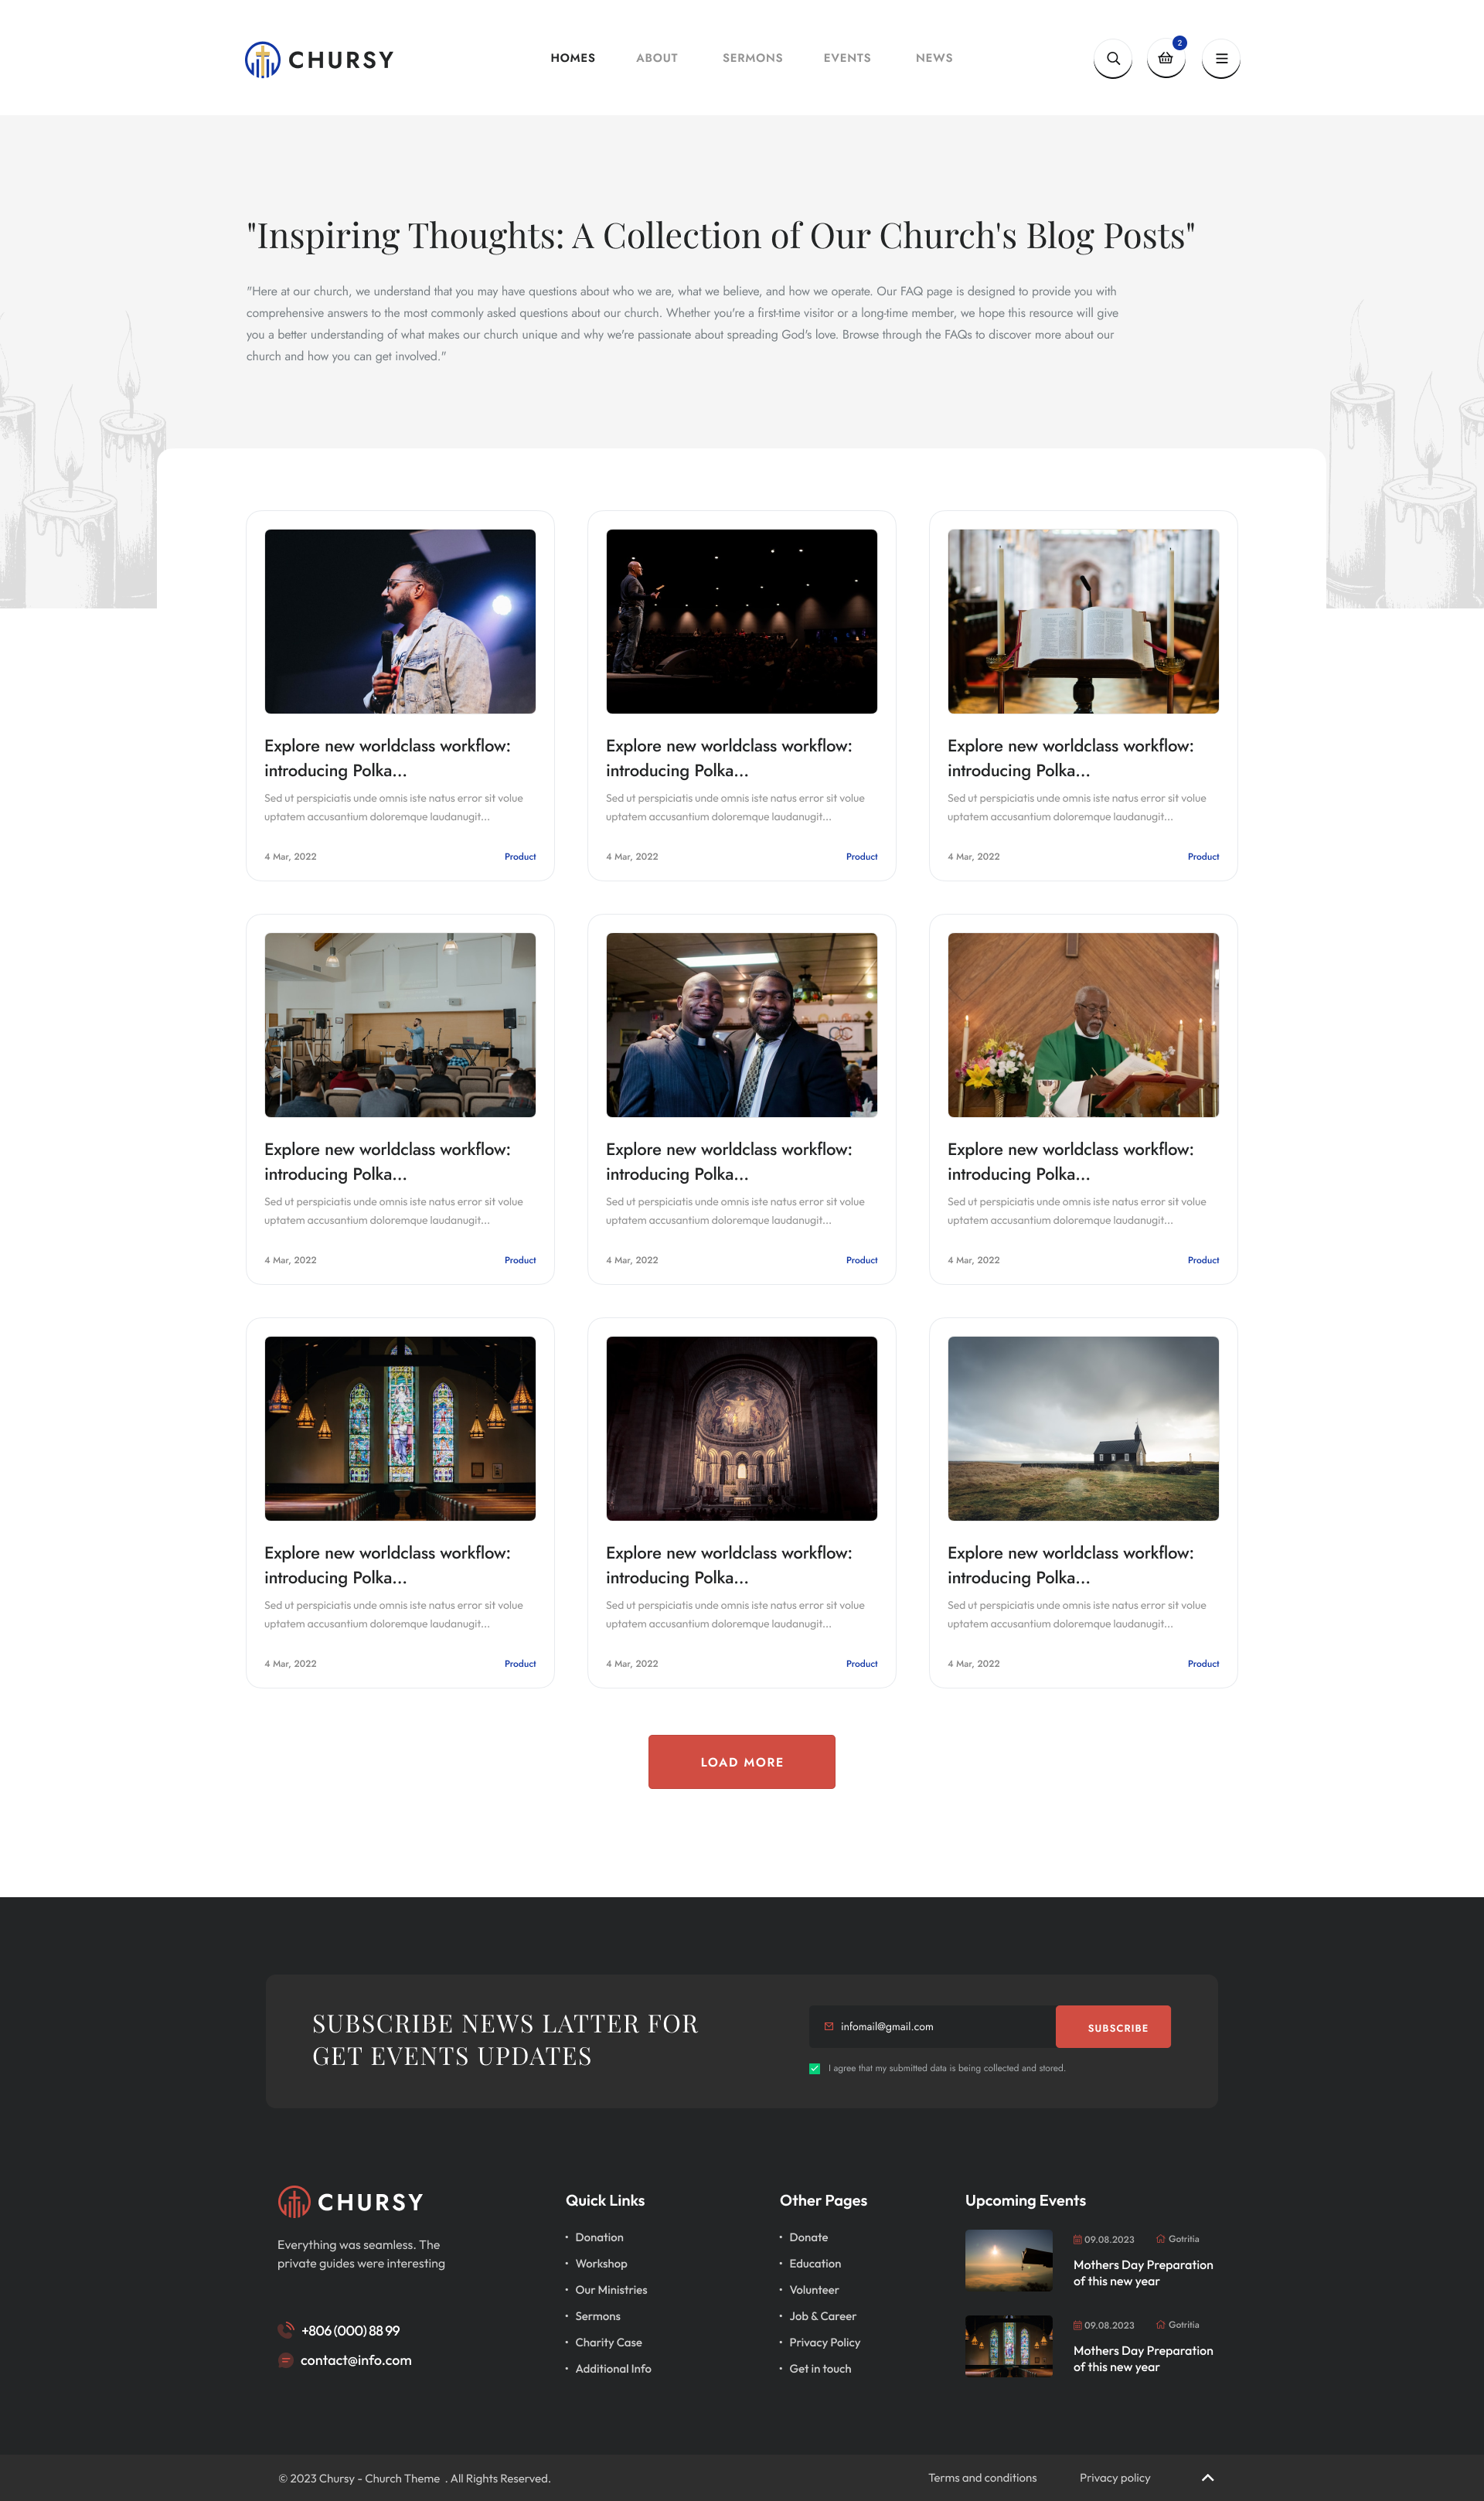
Task: Open the Terms and conditions link
Action: [x=982, y=2478]
